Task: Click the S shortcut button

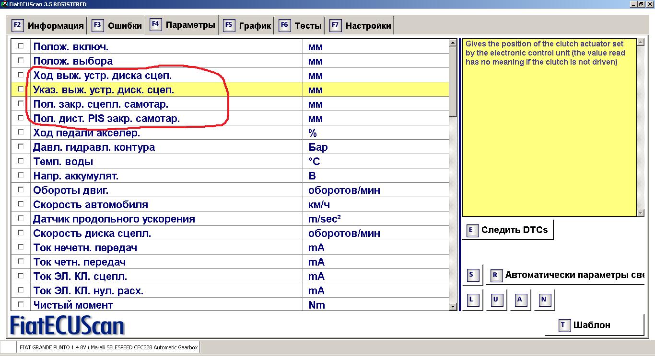Action: (472, 275)
